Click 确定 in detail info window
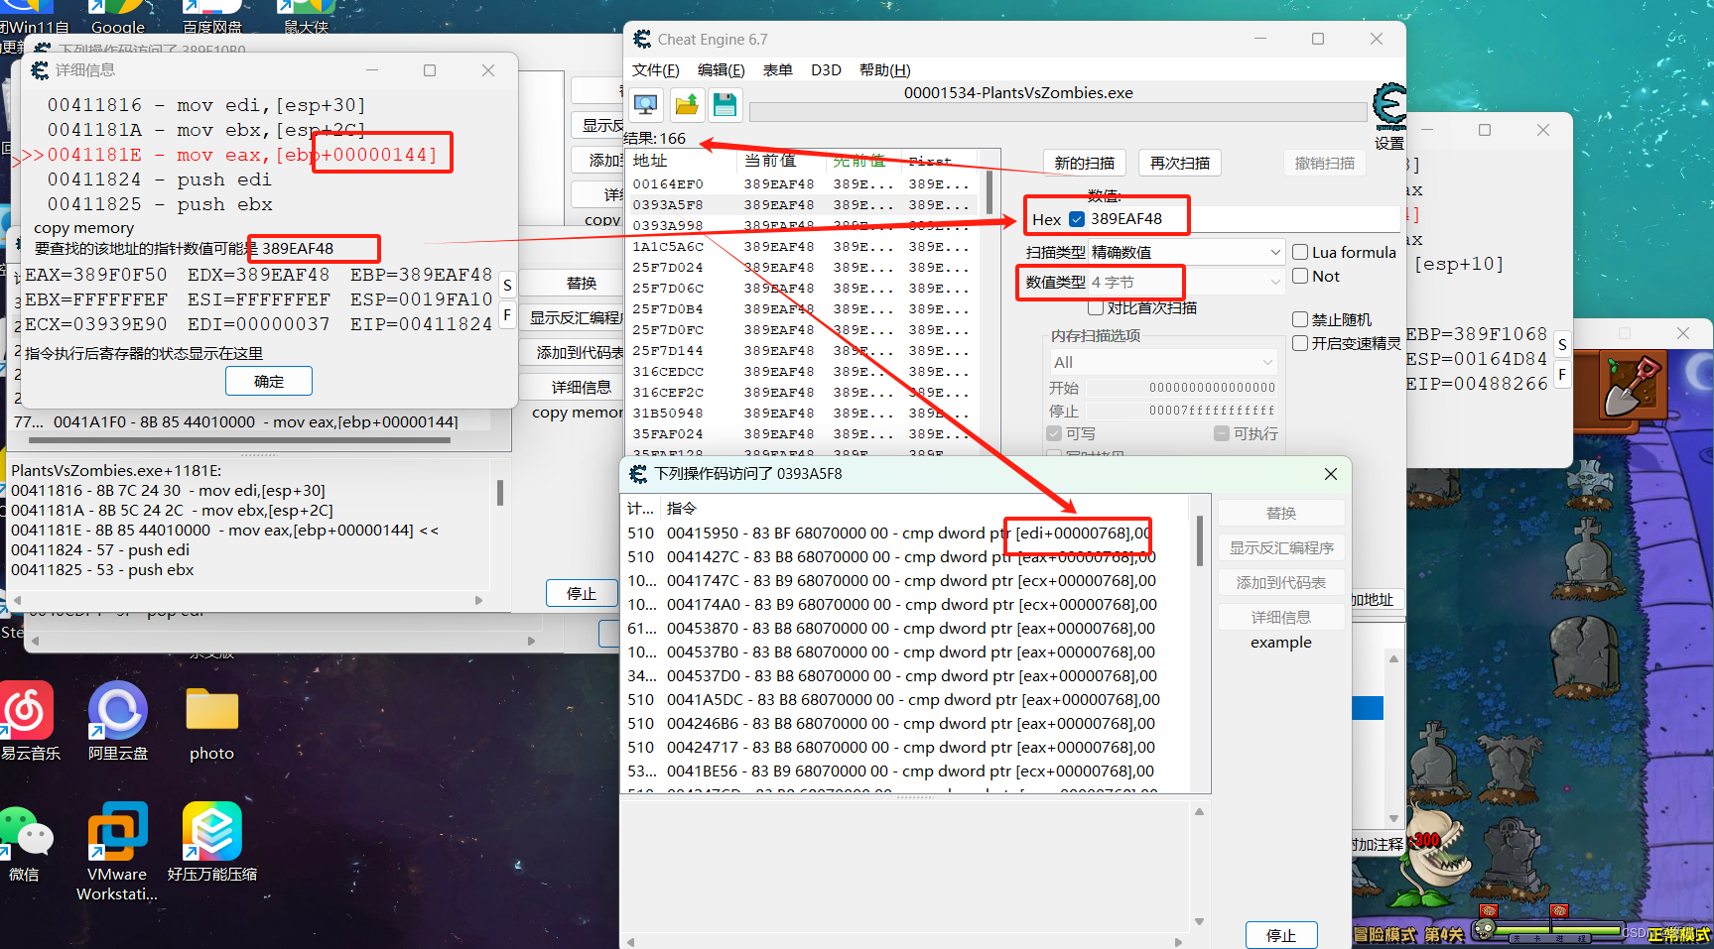The height and width of the screenshot is (949, 1714). pos(269,381)
